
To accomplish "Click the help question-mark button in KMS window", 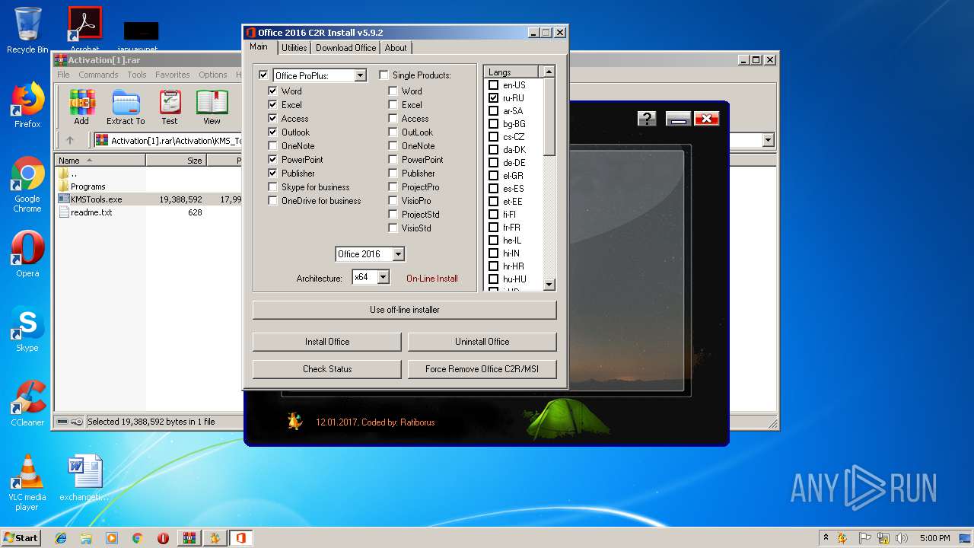I will (x=647, y=118).
